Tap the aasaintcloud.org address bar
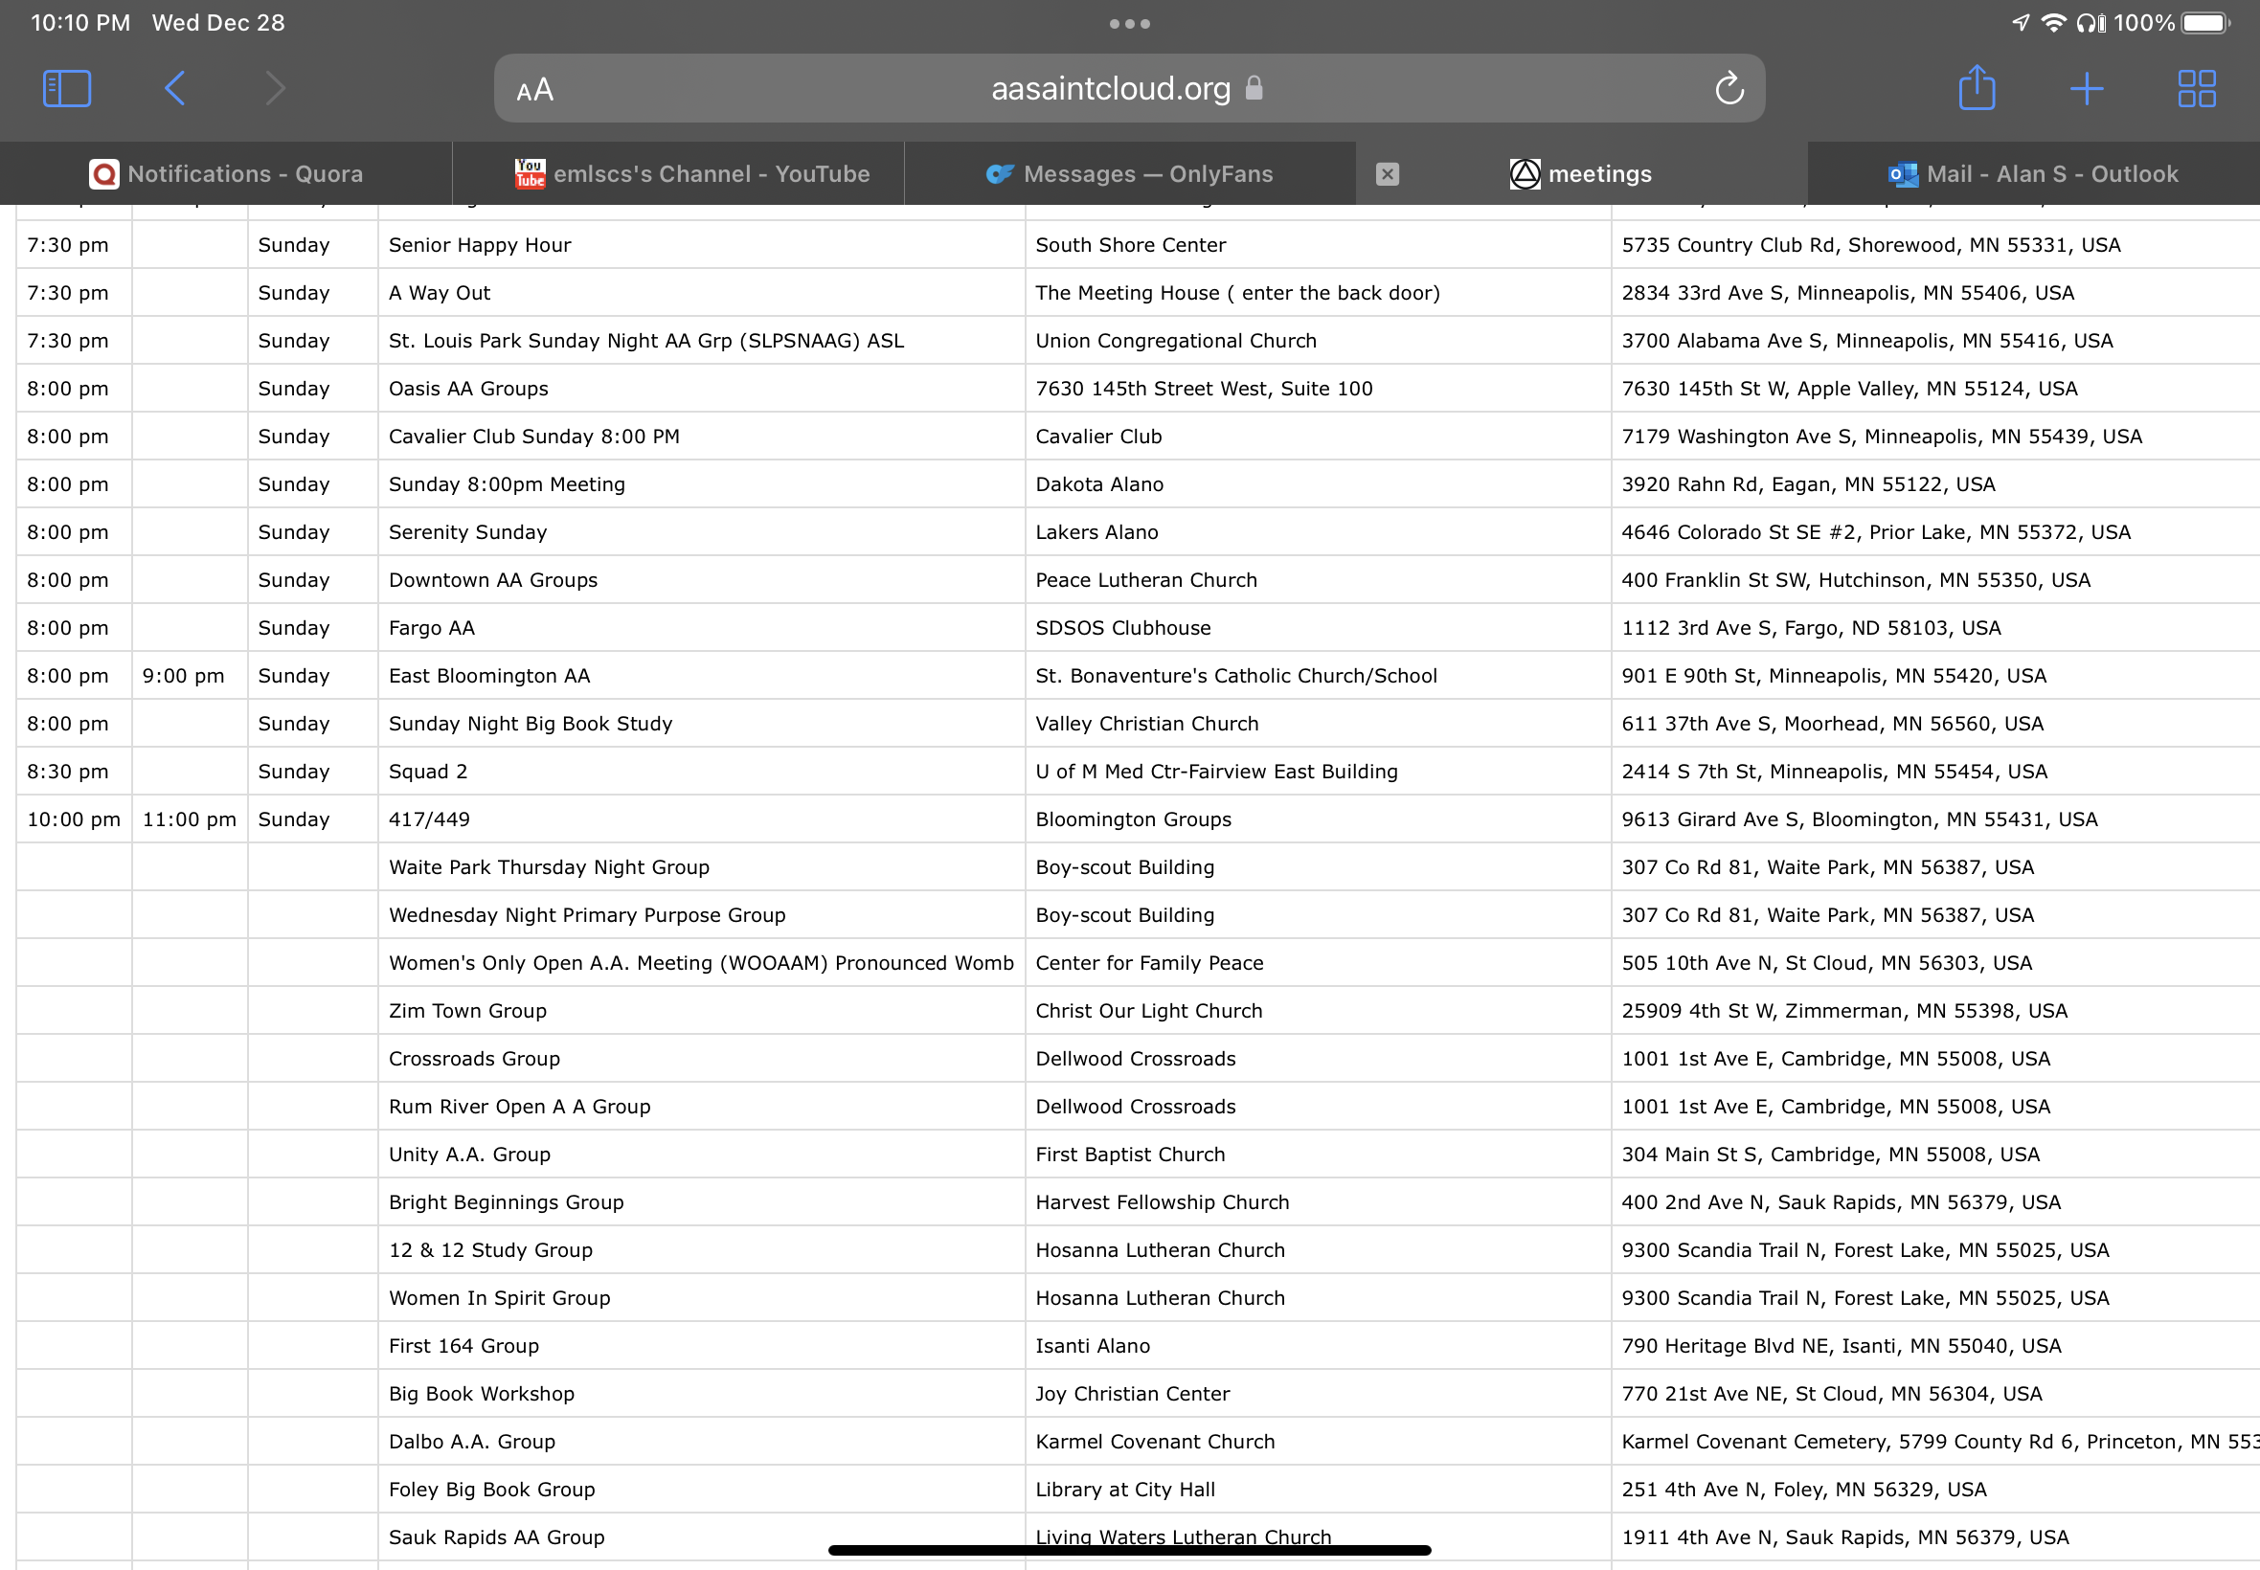This screenshot has height=1570, width=2260. tap(1110, 88)
